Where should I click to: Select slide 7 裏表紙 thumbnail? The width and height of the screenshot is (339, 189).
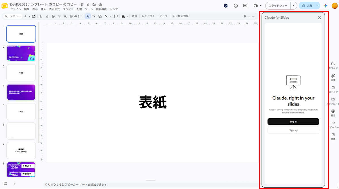21,150
